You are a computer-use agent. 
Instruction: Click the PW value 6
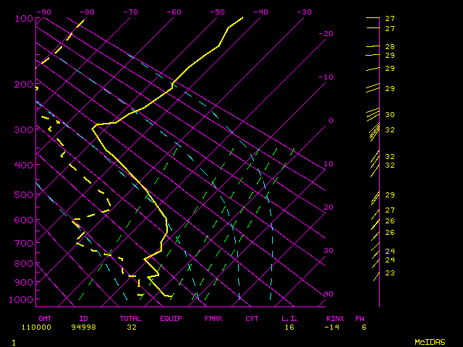(x=363, y=327)
